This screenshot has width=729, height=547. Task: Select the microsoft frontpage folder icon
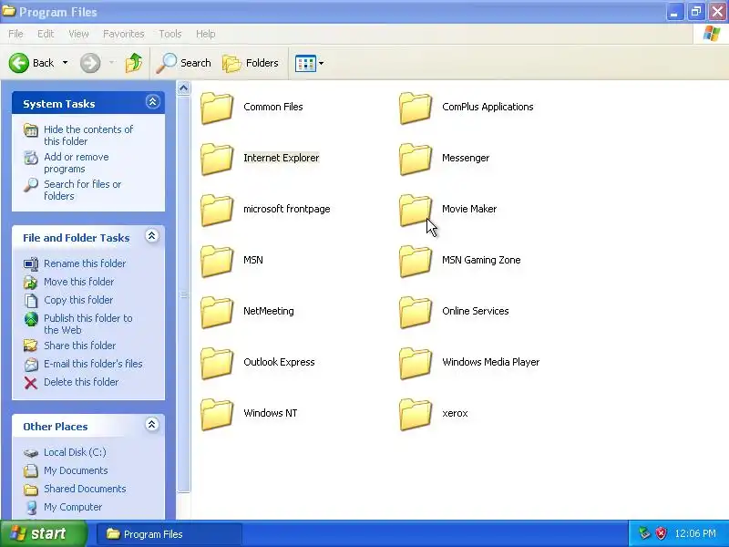point(217,211)
